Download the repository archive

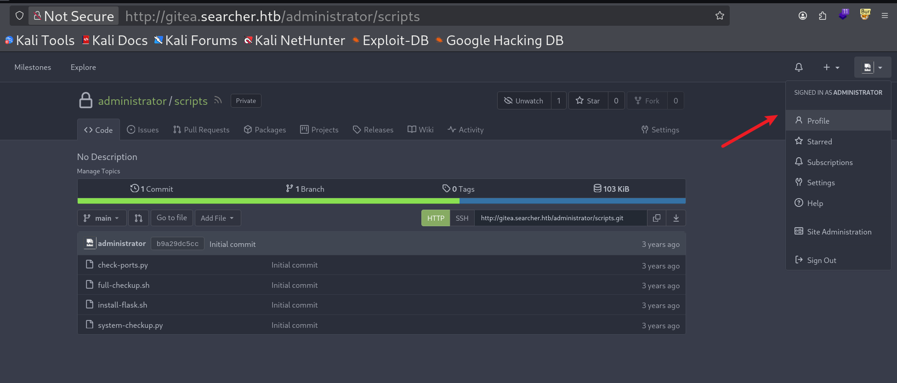pyautogui.click(x=676, y=218)
